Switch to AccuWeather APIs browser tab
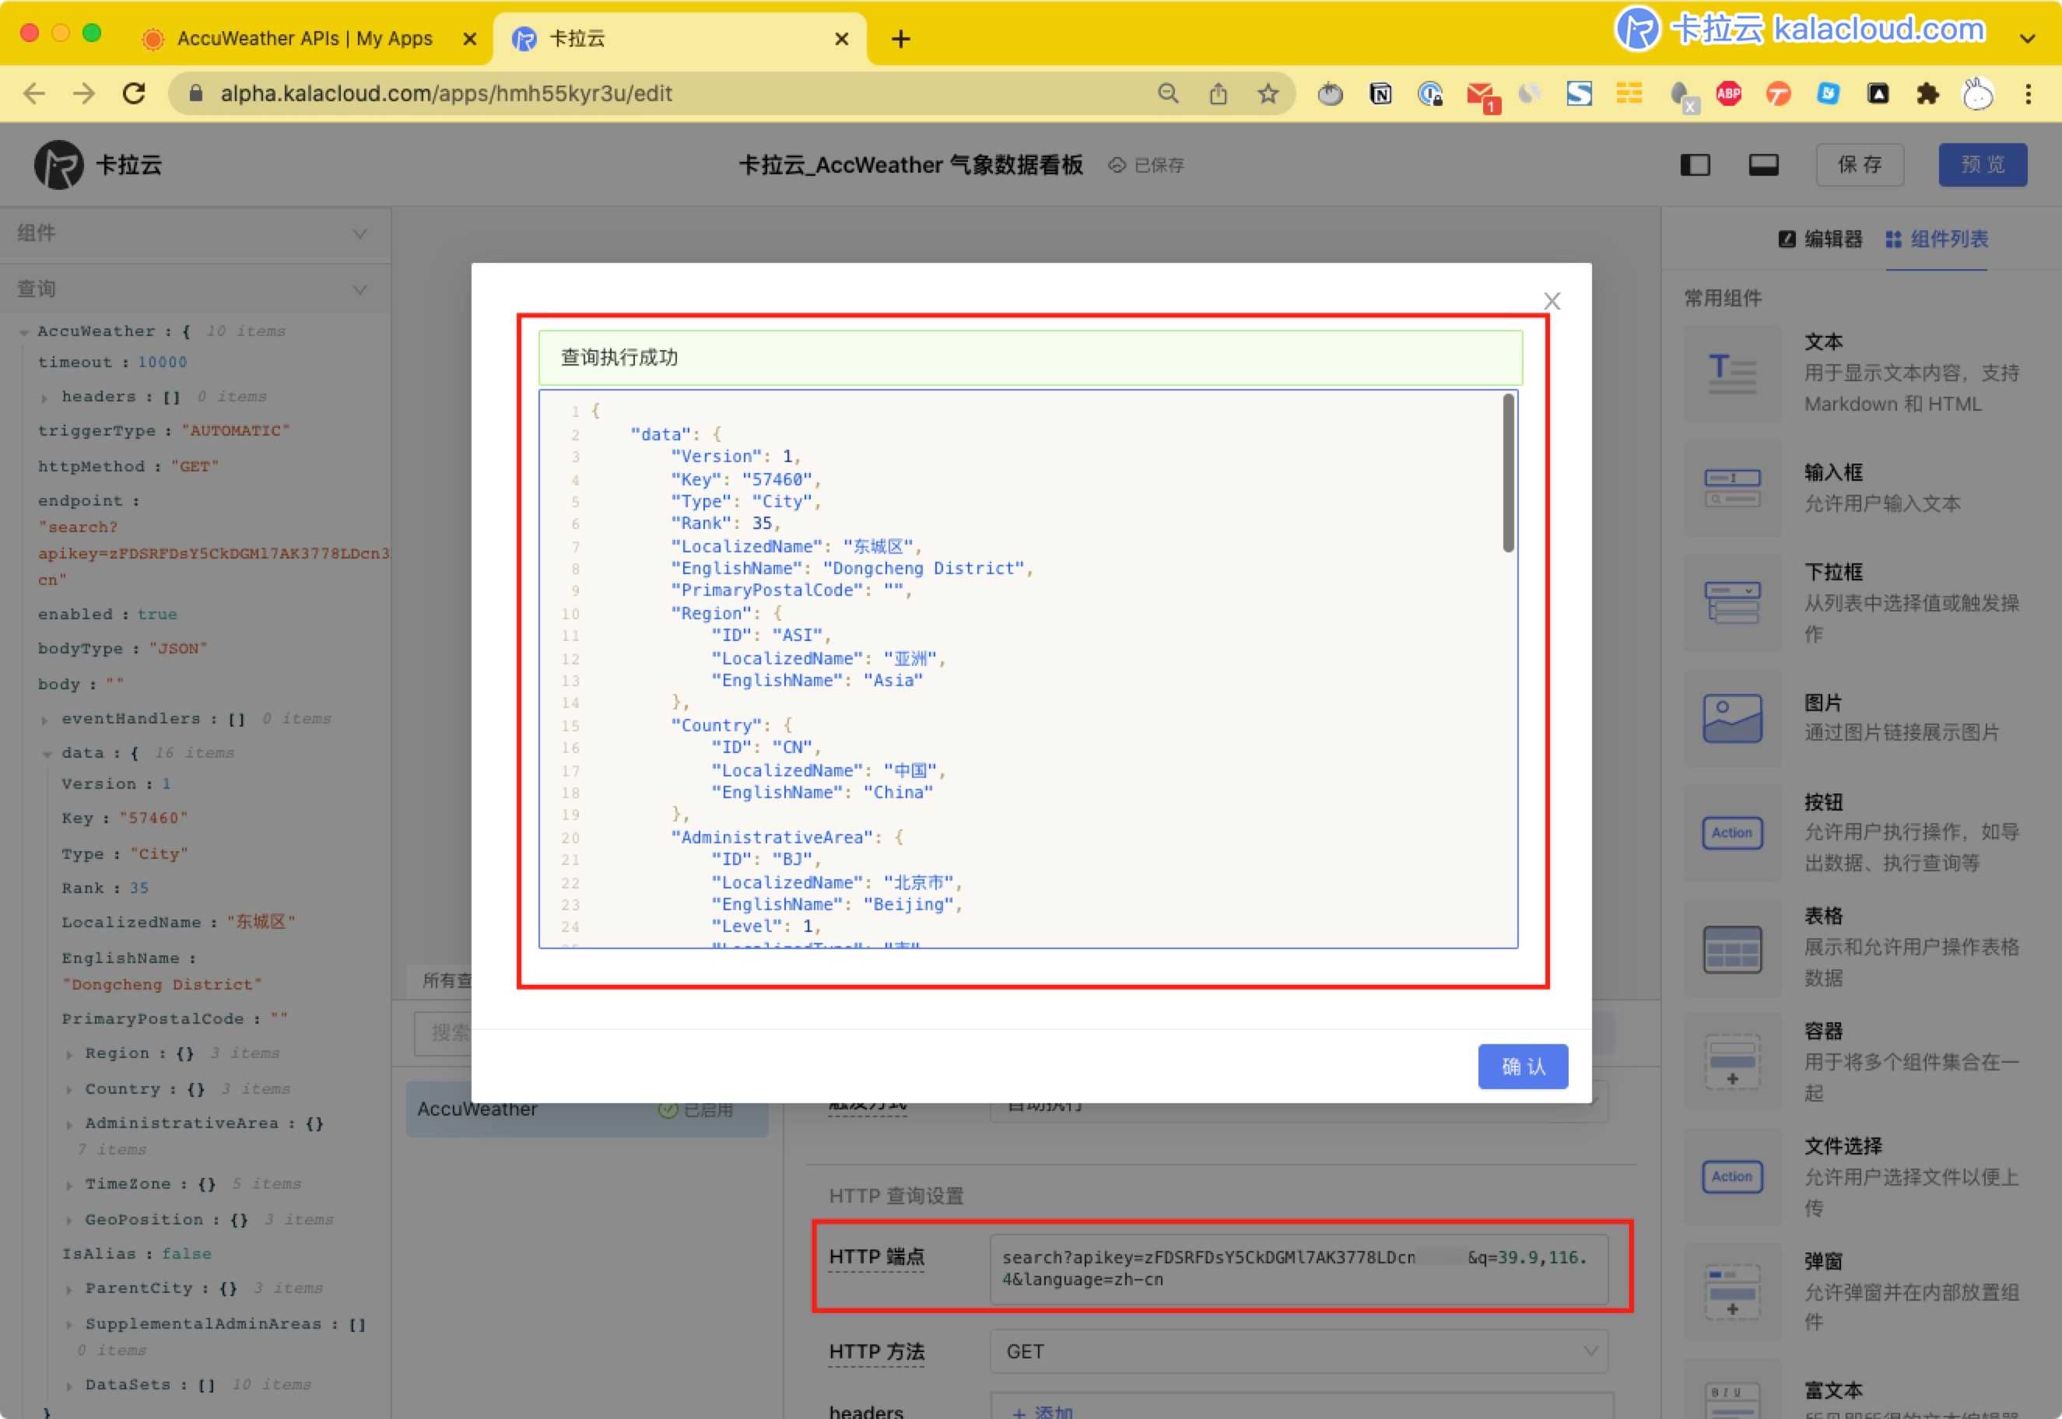This screenshot has width=2062, height=1419. click(x=303, y=39)
